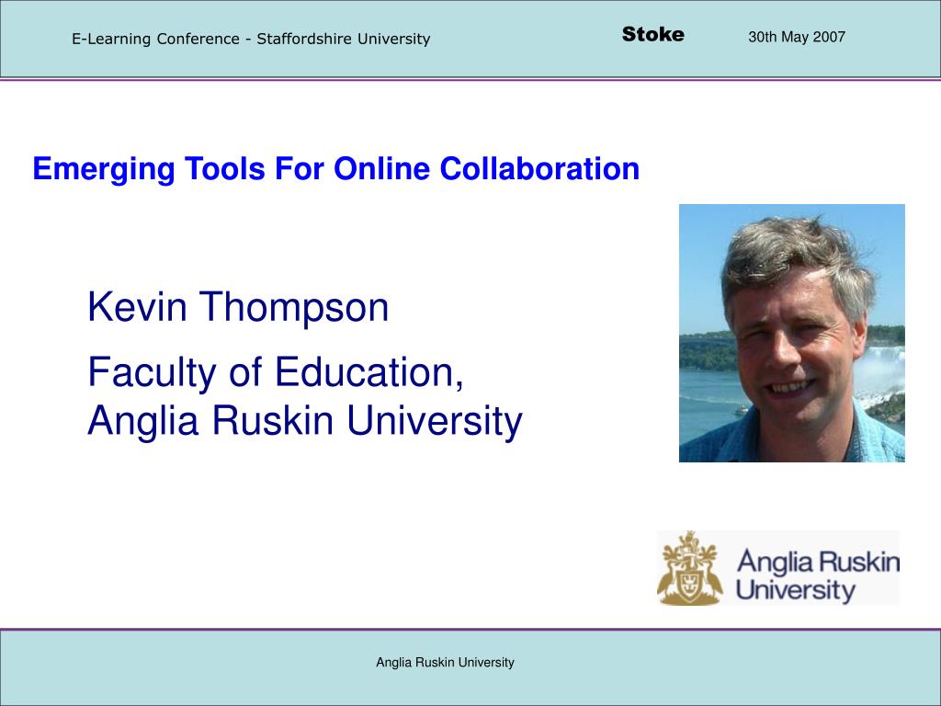Click the 'Emerging Tools For Online Collaboration' title
The image size is (941, 706).
click(336, 169)
